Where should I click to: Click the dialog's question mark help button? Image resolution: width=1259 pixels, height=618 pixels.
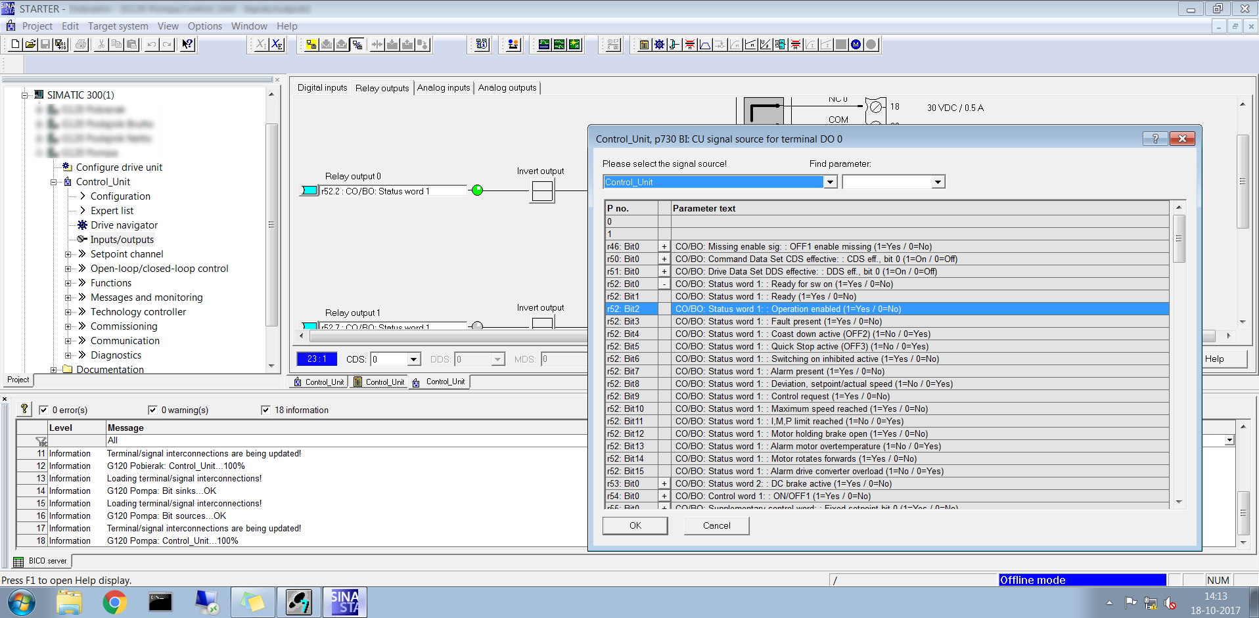(x=1155, y=139)
